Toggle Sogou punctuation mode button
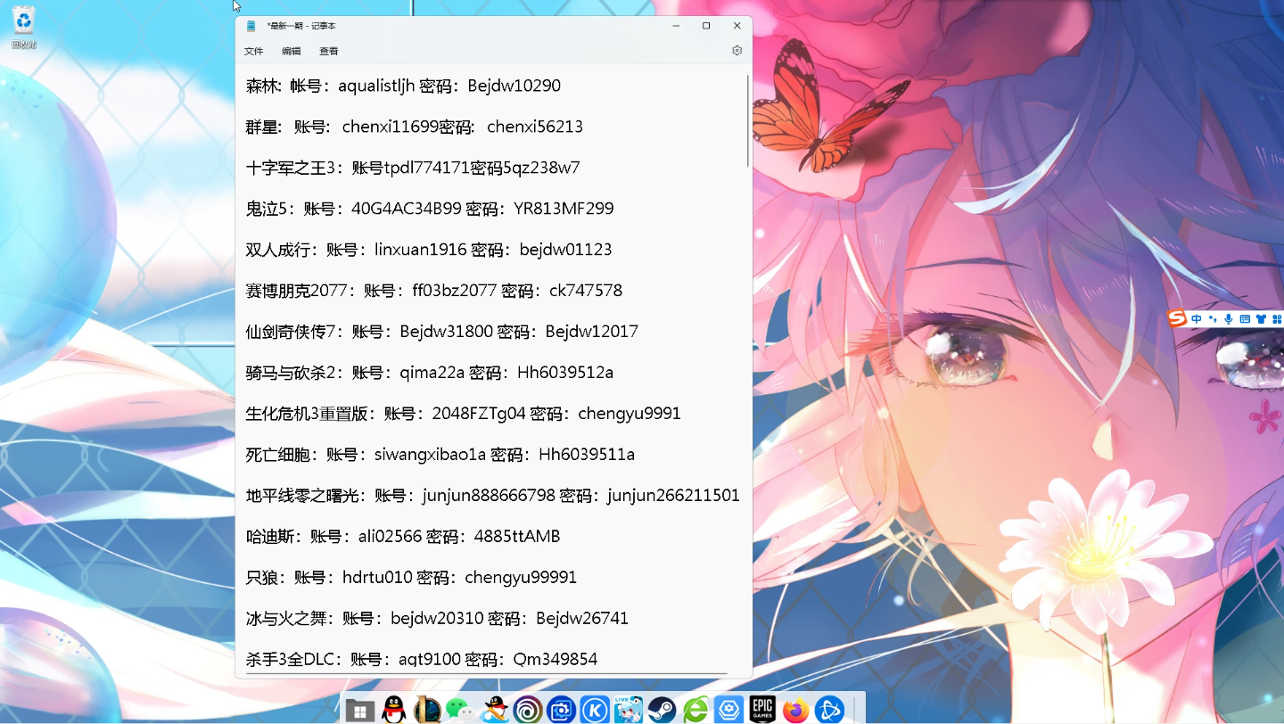Viewport: 1284px width, 724px height. coord(1213,319)
